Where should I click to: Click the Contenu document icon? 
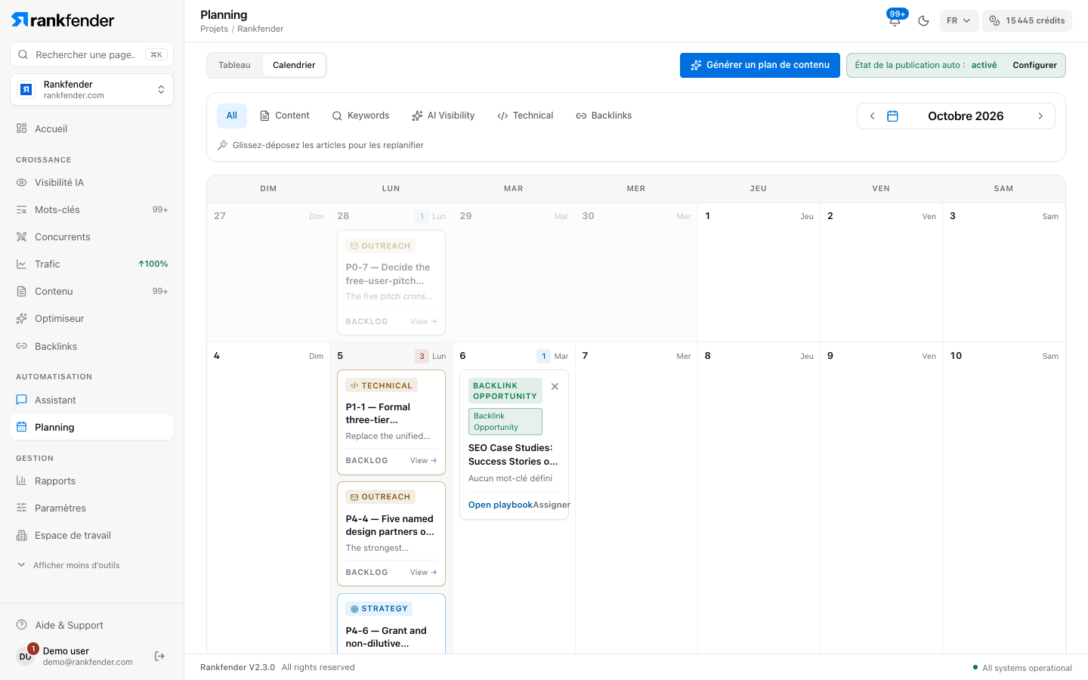coord(22,291)
